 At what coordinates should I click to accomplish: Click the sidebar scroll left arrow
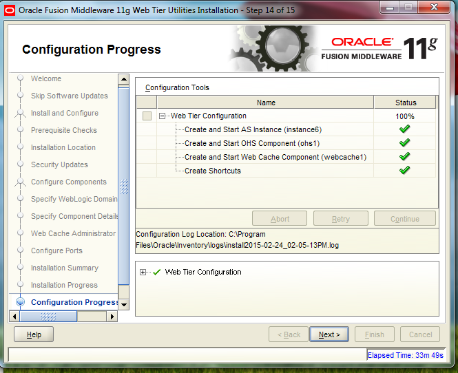point(14,317)
